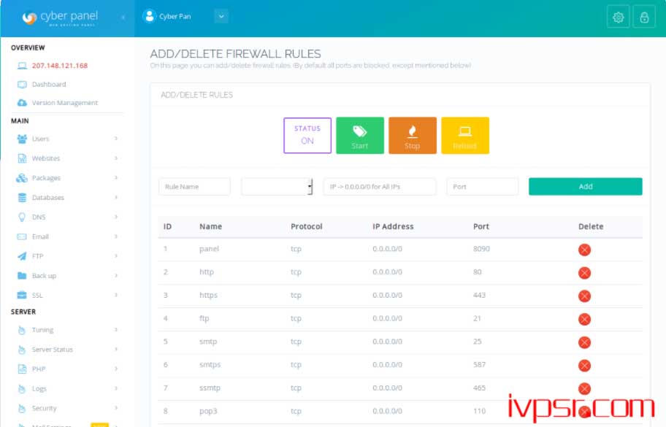666x427 pixels.
Task: Click the Cyber Pan user avatar
Action: 149,16
